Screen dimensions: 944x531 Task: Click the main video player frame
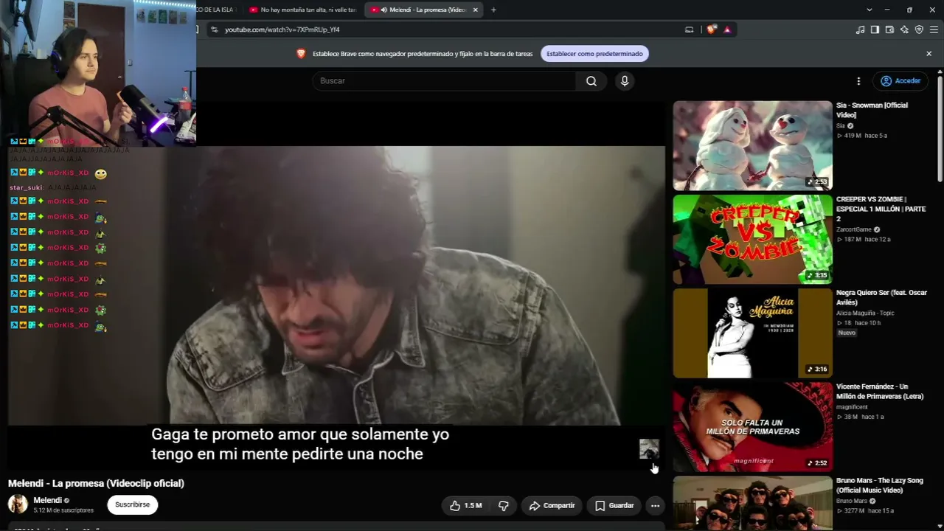[336, 285]
